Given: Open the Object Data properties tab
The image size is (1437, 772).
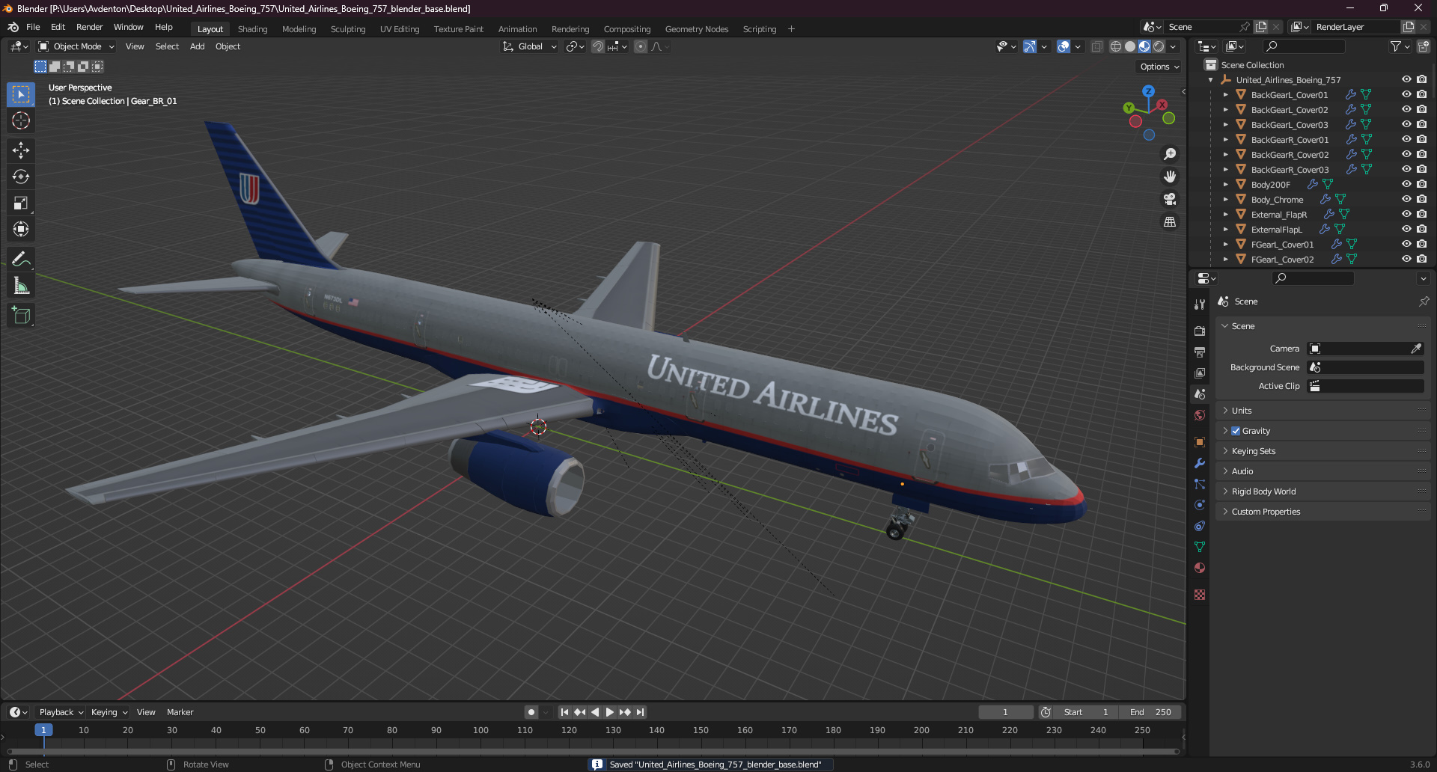Looking at the screenshot, I should 1200,547.
